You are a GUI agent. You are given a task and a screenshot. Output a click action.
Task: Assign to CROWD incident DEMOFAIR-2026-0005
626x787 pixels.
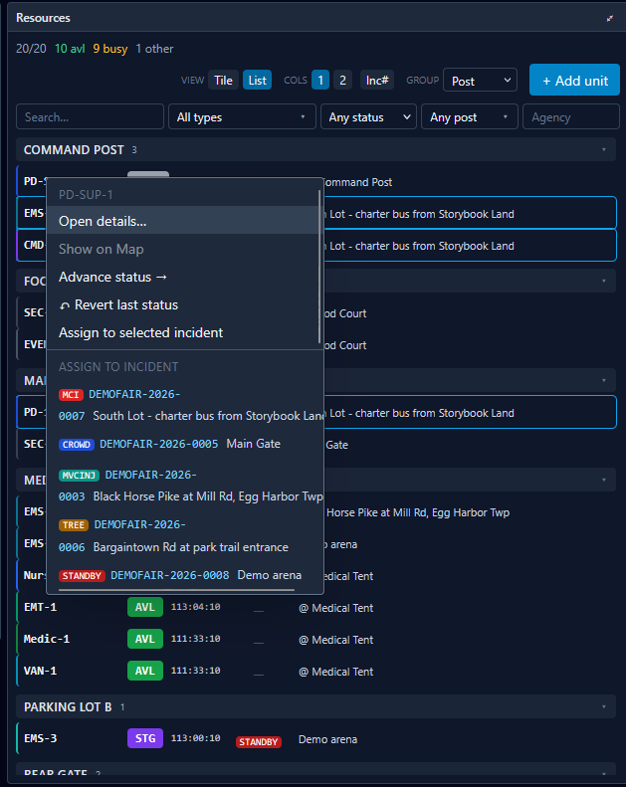pyautogui.click(x=185, y=444)
